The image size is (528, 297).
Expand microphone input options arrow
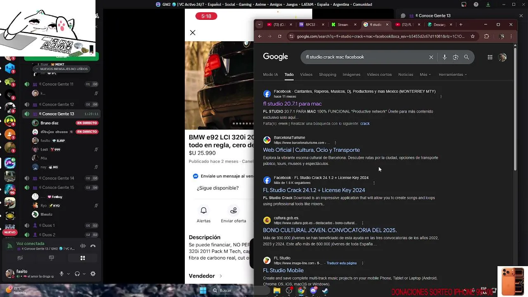coord(68,273)
